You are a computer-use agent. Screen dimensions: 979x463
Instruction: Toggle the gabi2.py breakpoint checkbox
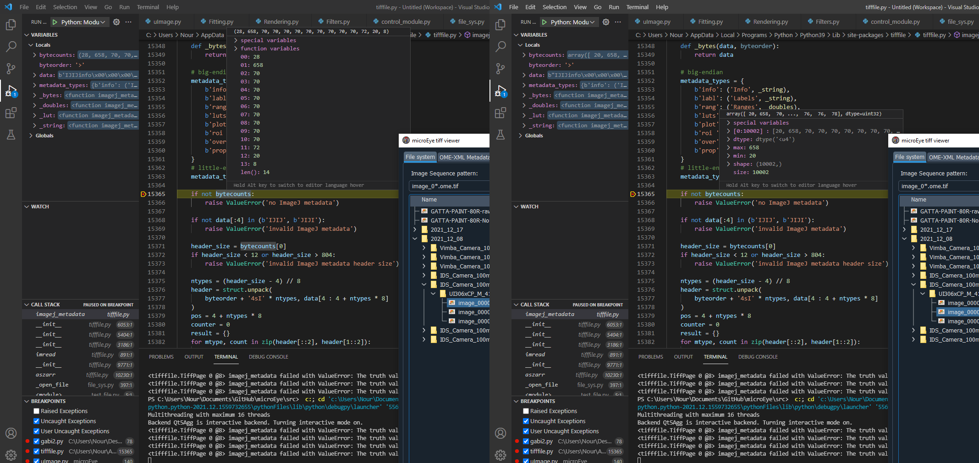pyautogui.click(x=36, y=441)
